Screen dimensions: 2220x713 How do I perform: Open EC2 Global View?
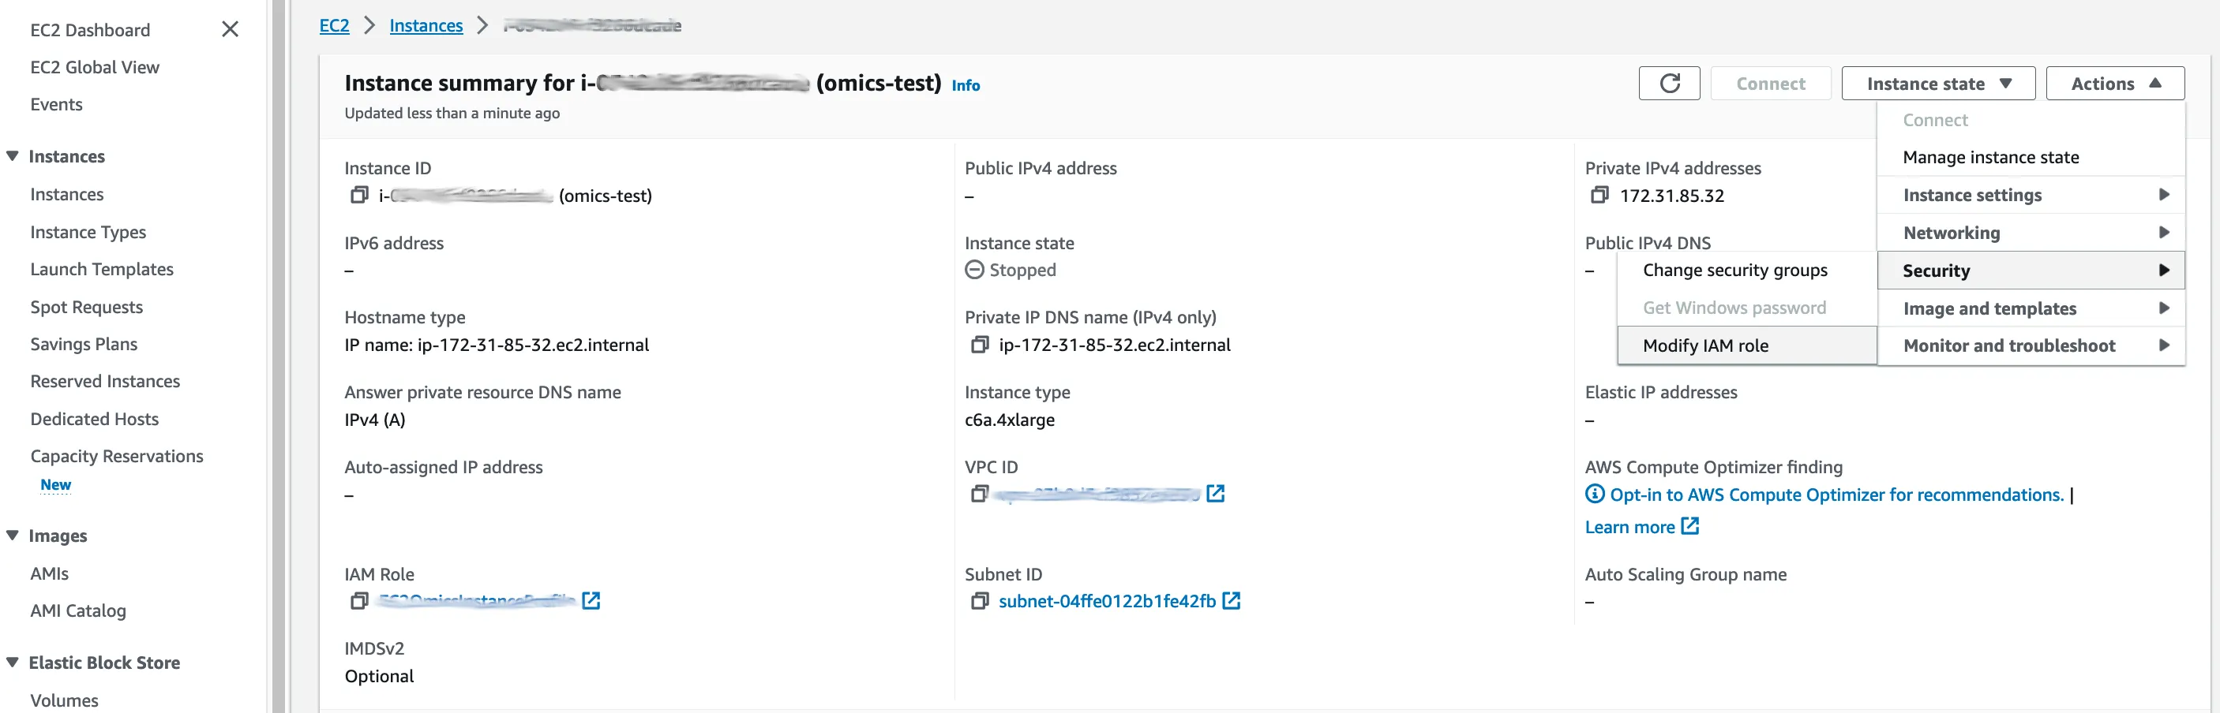pyautogui.click(x=95, y=67)
